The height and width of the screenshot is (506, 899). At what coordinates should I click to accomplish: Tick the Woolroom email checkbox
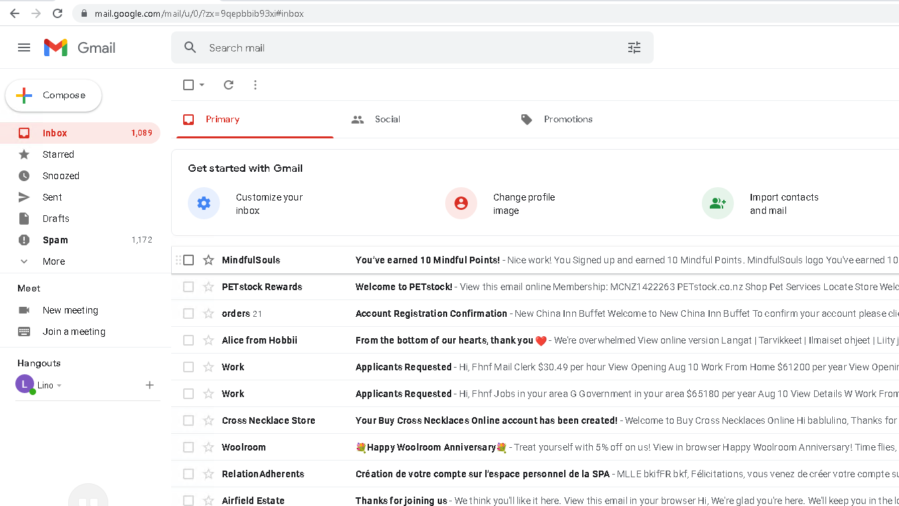point(188,447)
